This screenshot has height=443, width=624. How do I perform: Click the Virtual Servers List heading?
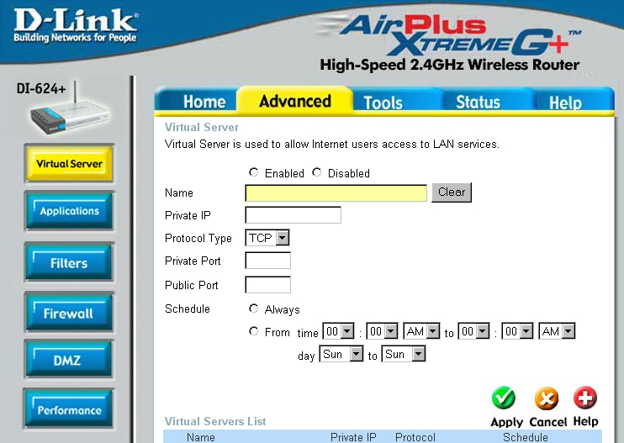click(x=215, y=421)
